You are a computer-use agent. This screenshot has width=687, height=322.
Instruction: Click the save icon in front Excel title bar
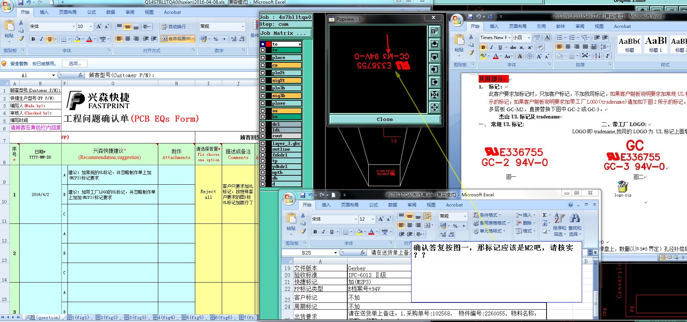click(x=302, y=195)
